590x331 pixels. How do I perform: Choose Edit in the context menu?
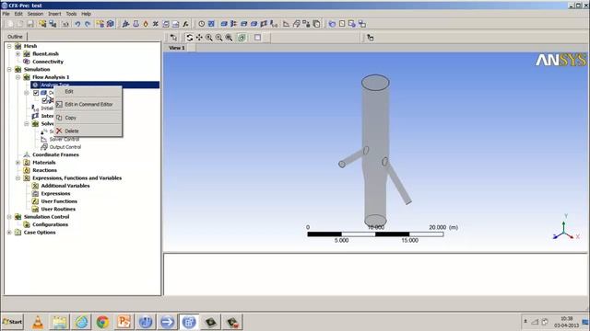[88, 92]
